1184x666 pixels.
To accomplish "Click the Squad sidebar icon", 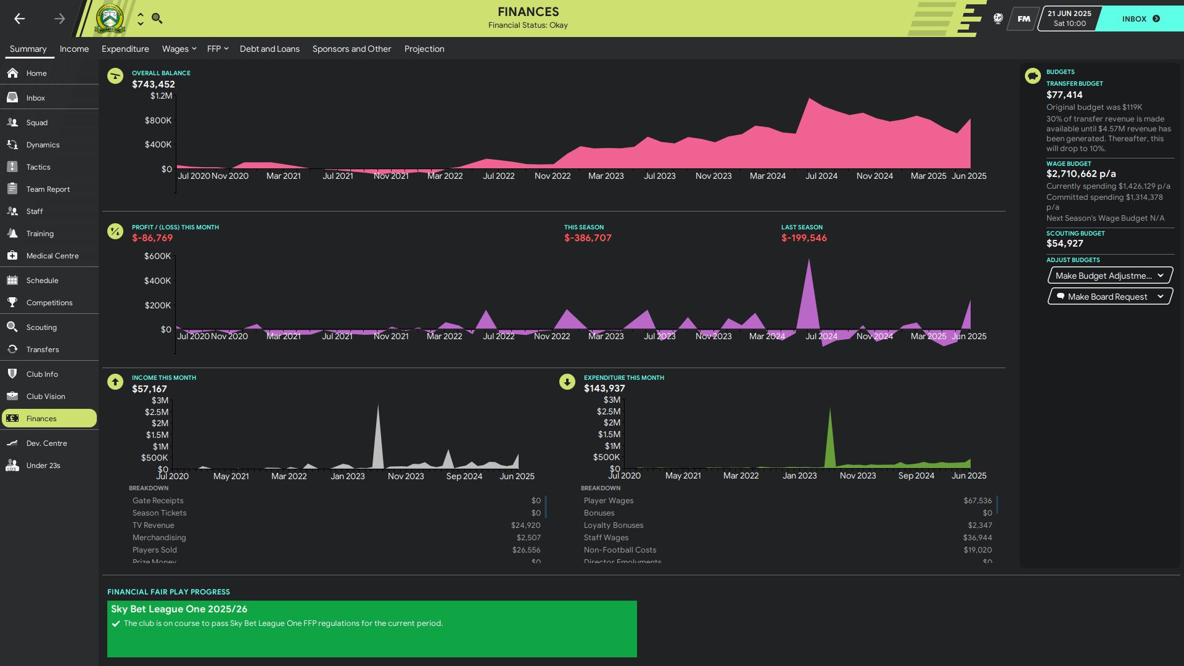I will 12,122.
